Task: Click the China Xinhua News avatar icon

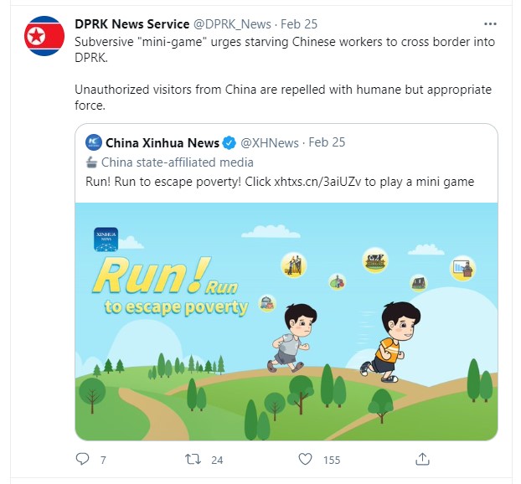Action: click(x=94, y=142)
